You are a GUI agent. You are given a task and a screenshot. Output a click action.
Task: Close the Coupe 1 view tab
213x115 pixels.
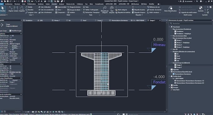[160, 21]
